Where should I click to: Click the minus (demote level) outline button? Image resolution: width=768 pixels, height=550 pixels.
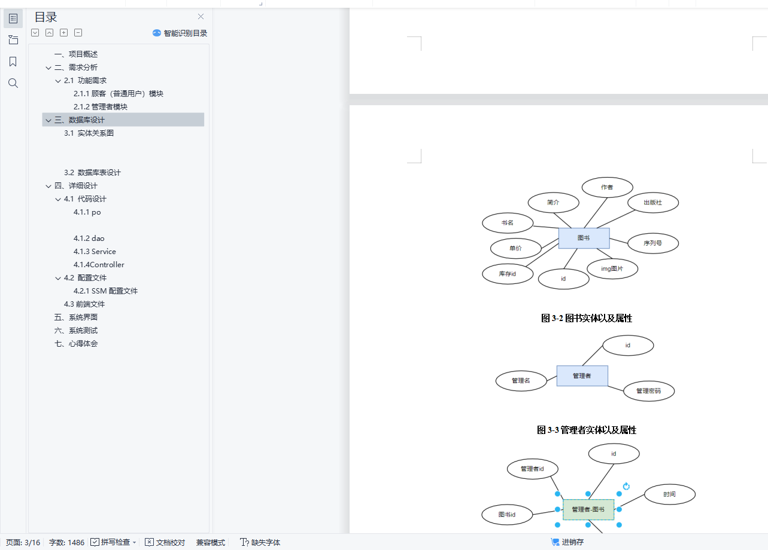point(78,33)
